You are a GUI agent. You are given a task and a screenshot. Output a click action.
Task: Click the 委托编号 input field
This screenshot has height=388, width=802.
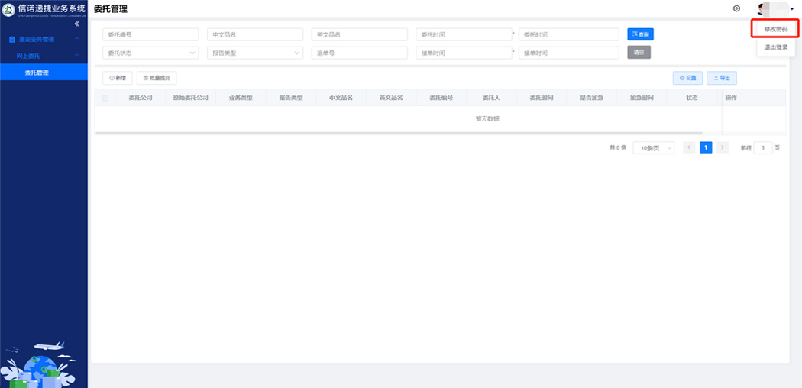150,34
